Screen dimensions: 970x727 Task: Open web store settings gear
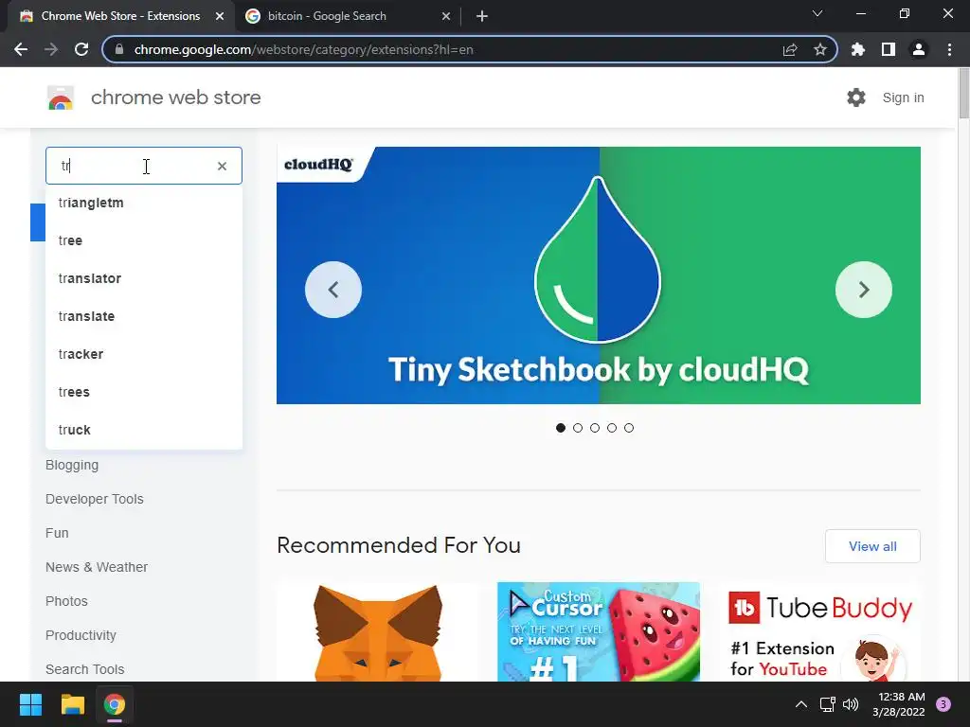coord(856,98)
